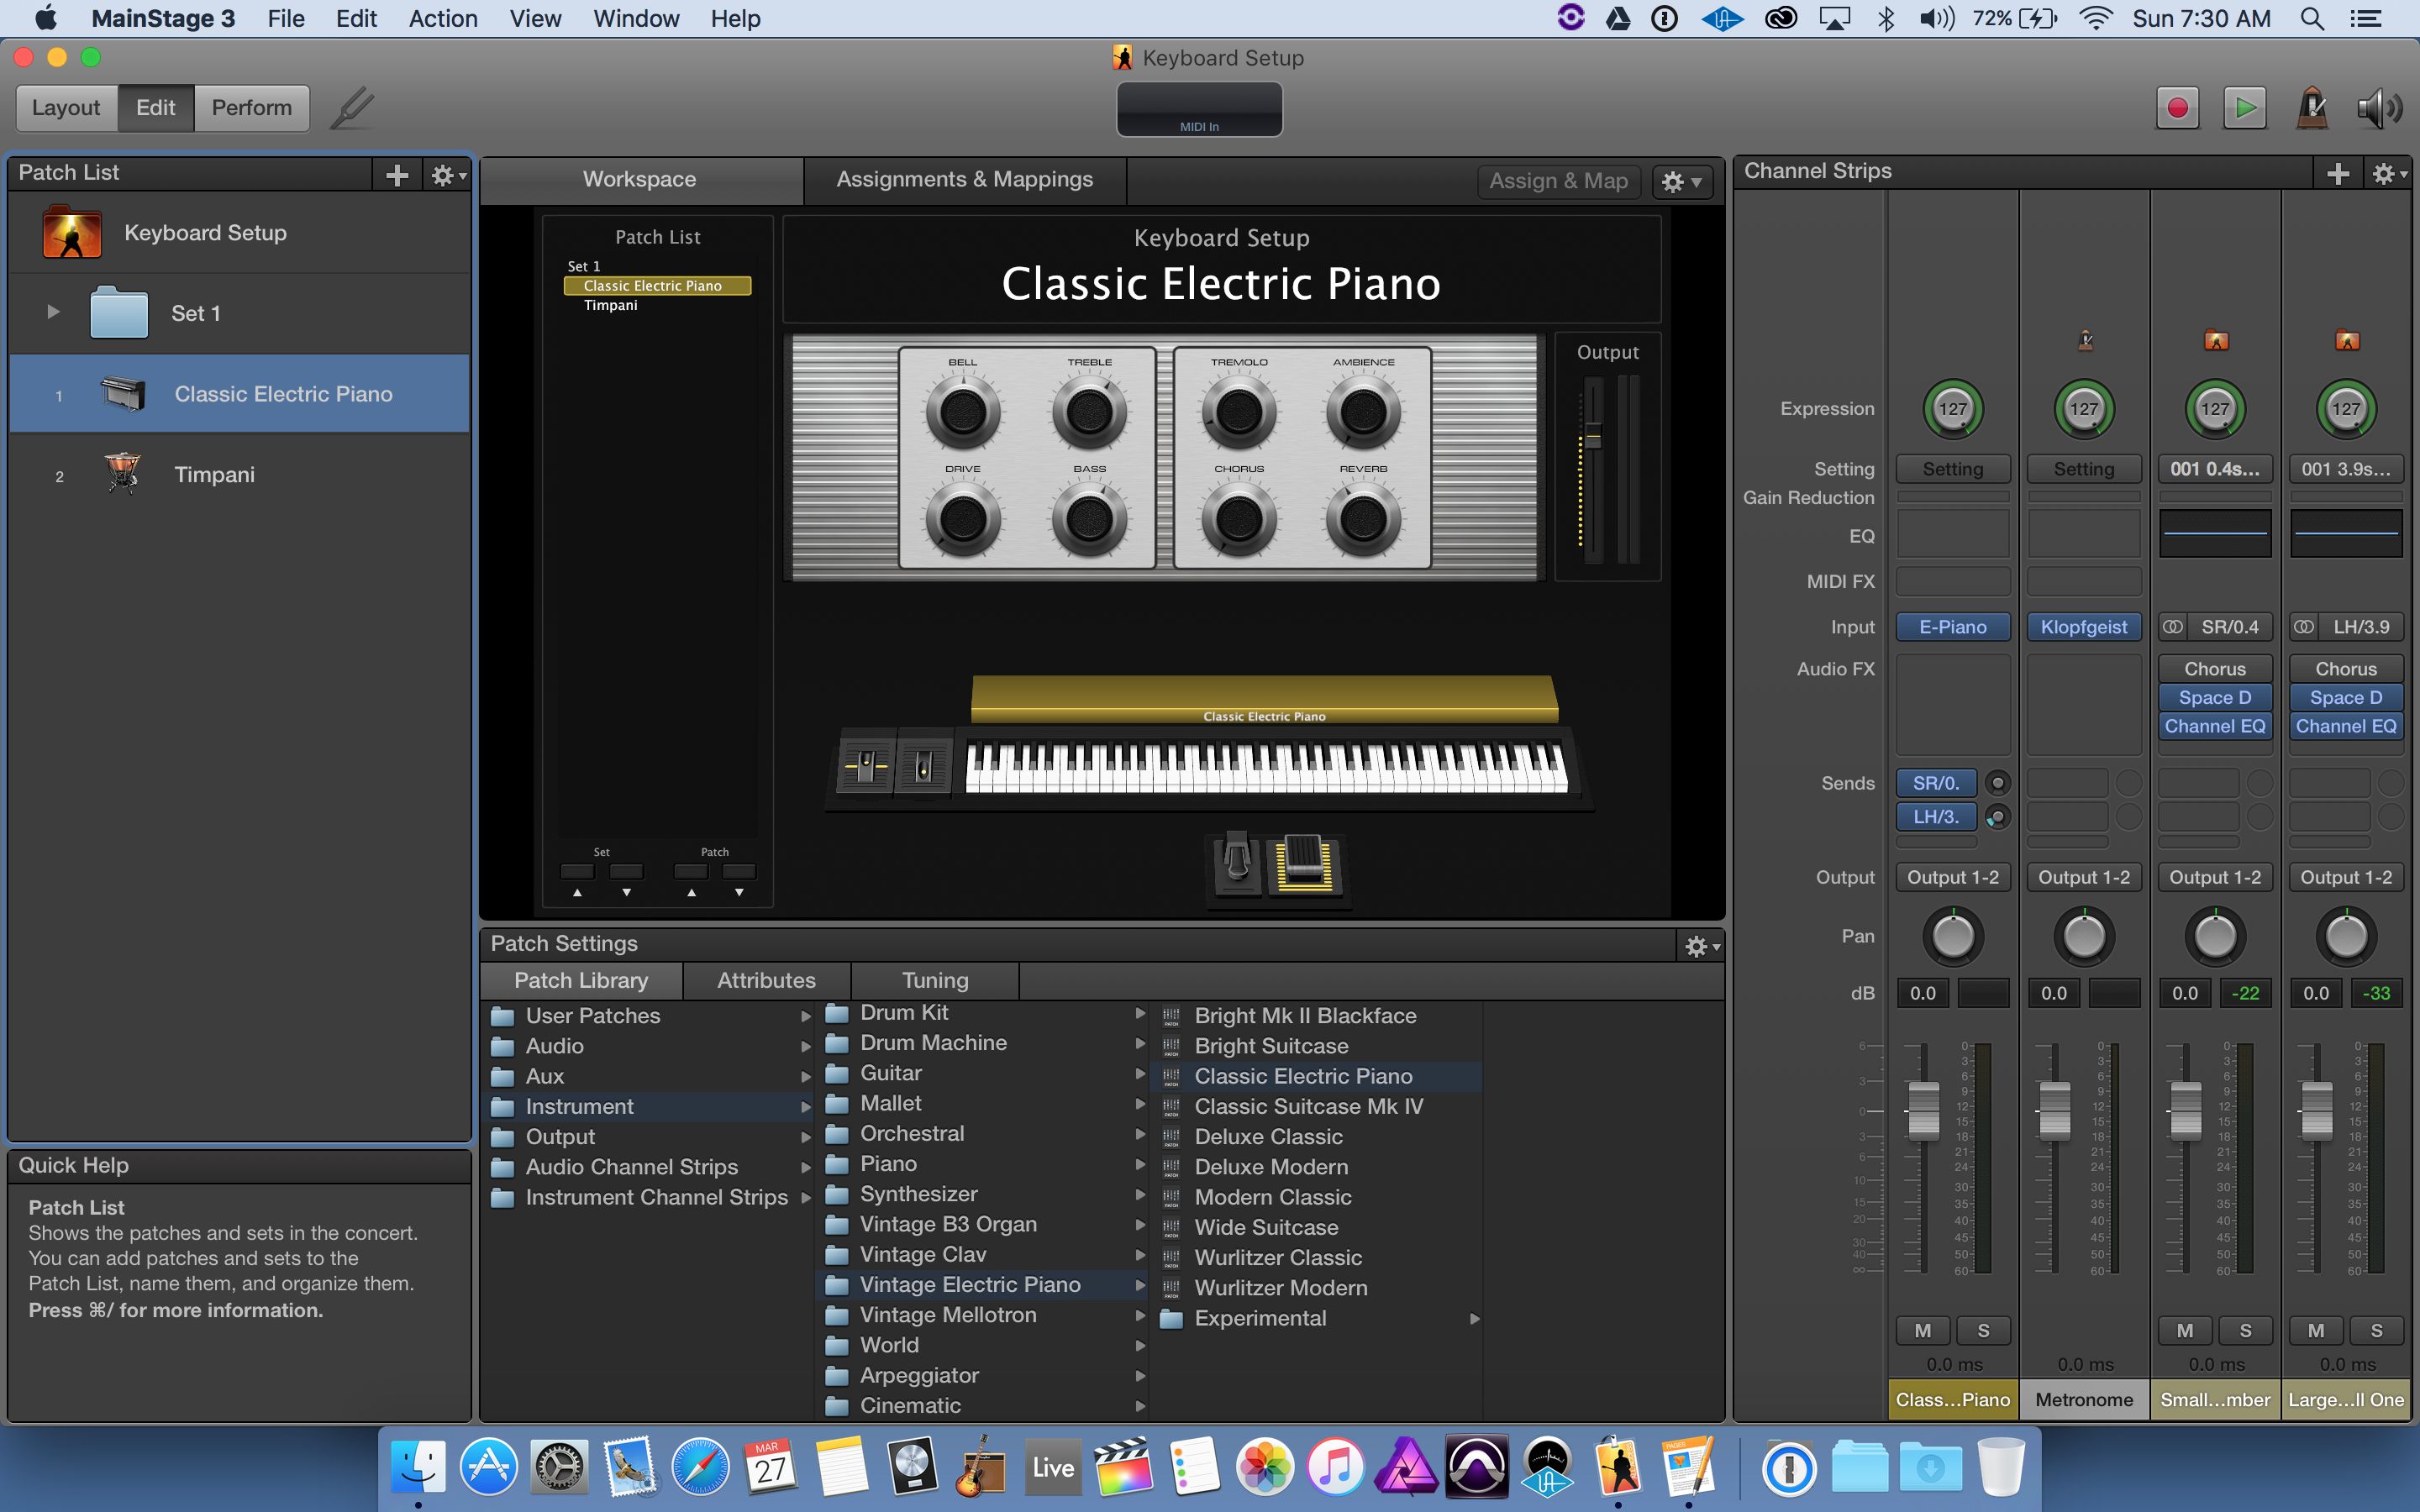Solo the Small...mber channel strip

click(x=2245, y=1330)
